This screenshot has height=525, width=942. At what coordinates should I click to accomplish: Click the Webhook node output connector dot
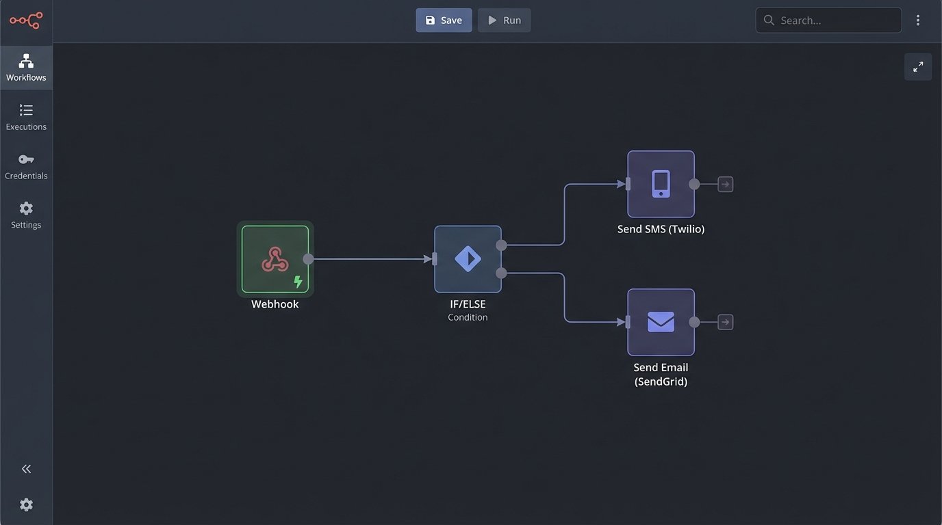(308, 259)
